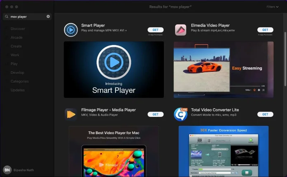Open the Discover section
287x177 pixels.
point(18,29)
